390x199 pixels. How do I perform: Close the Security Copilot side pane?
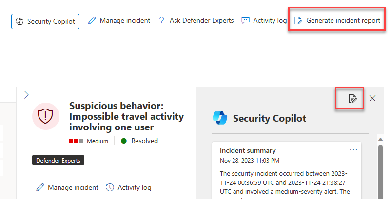[372, 98]
